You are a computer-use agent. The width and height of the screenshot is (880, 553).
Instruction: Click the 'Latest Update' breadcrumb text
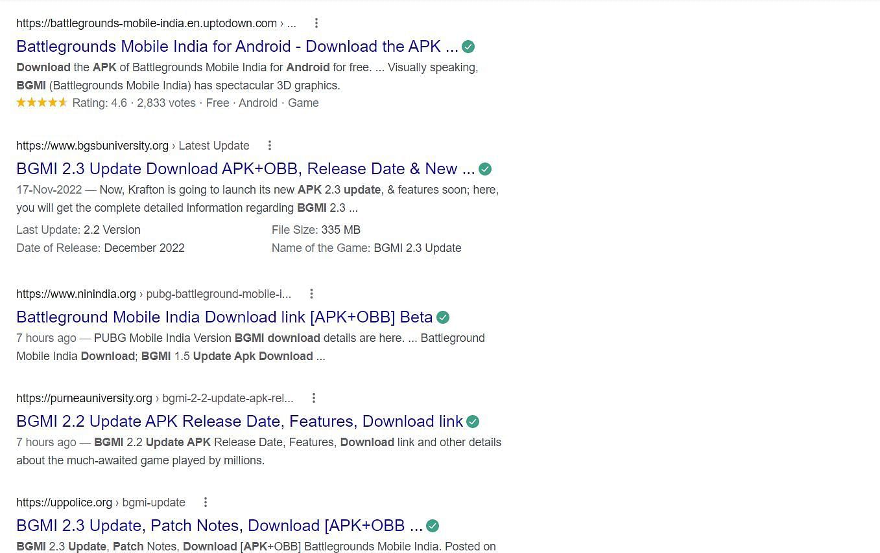(x=214, y=146)
